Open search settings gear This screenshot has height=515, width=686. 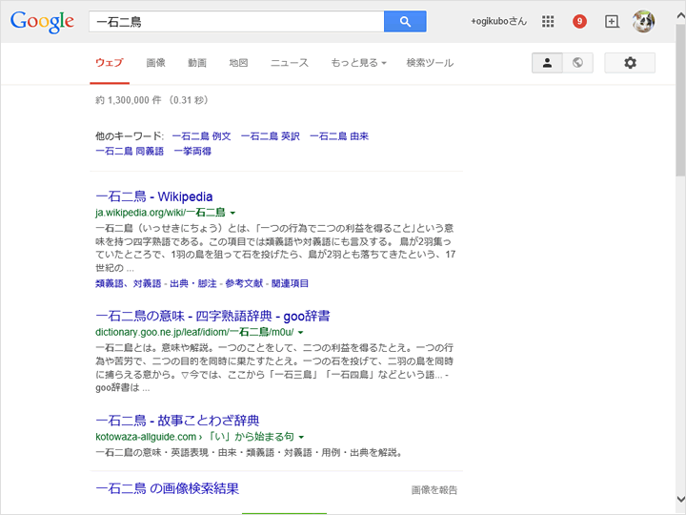point(630,63)
